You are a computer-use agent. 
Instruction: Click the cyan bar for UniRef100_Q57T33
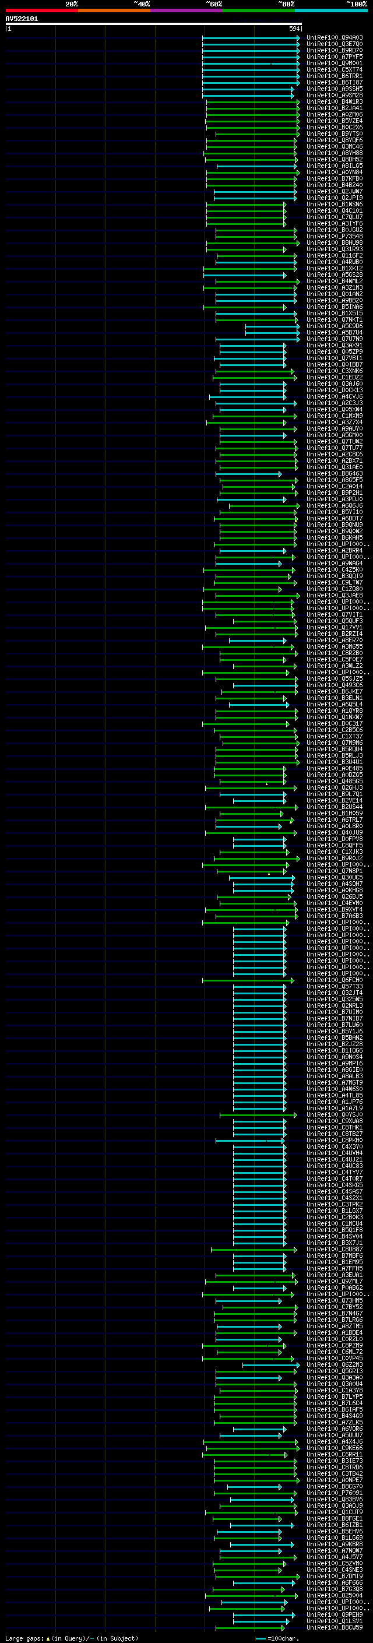260,987
